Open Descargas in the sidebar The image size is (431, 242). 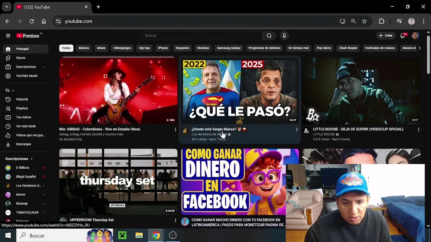coord(26,144)
